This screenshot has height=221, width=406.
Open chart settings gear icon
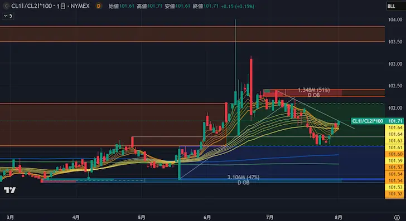pos(397,217)
